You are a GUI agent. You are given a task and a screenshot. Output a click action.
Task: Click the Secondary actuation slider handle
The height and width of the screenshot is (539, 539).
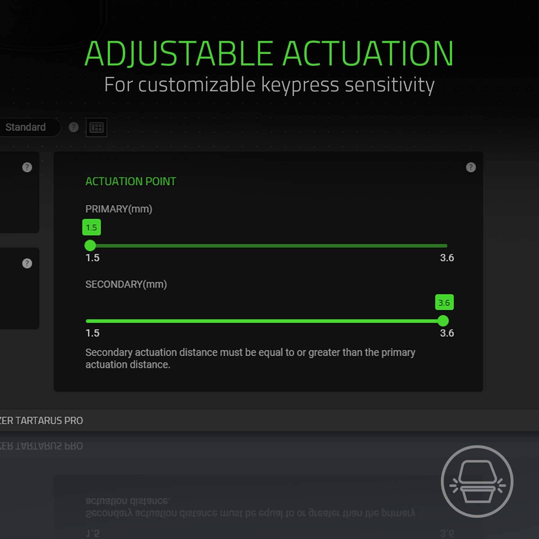(443, 321)
